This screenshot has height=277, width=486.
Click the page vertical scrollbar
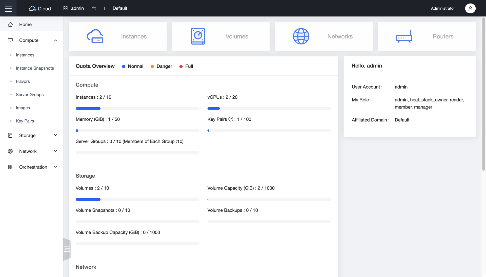483,94
